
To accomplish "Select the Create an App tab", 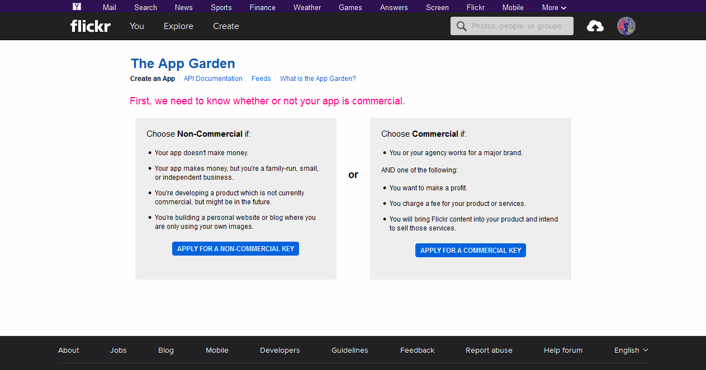I will tap(153, 79).
